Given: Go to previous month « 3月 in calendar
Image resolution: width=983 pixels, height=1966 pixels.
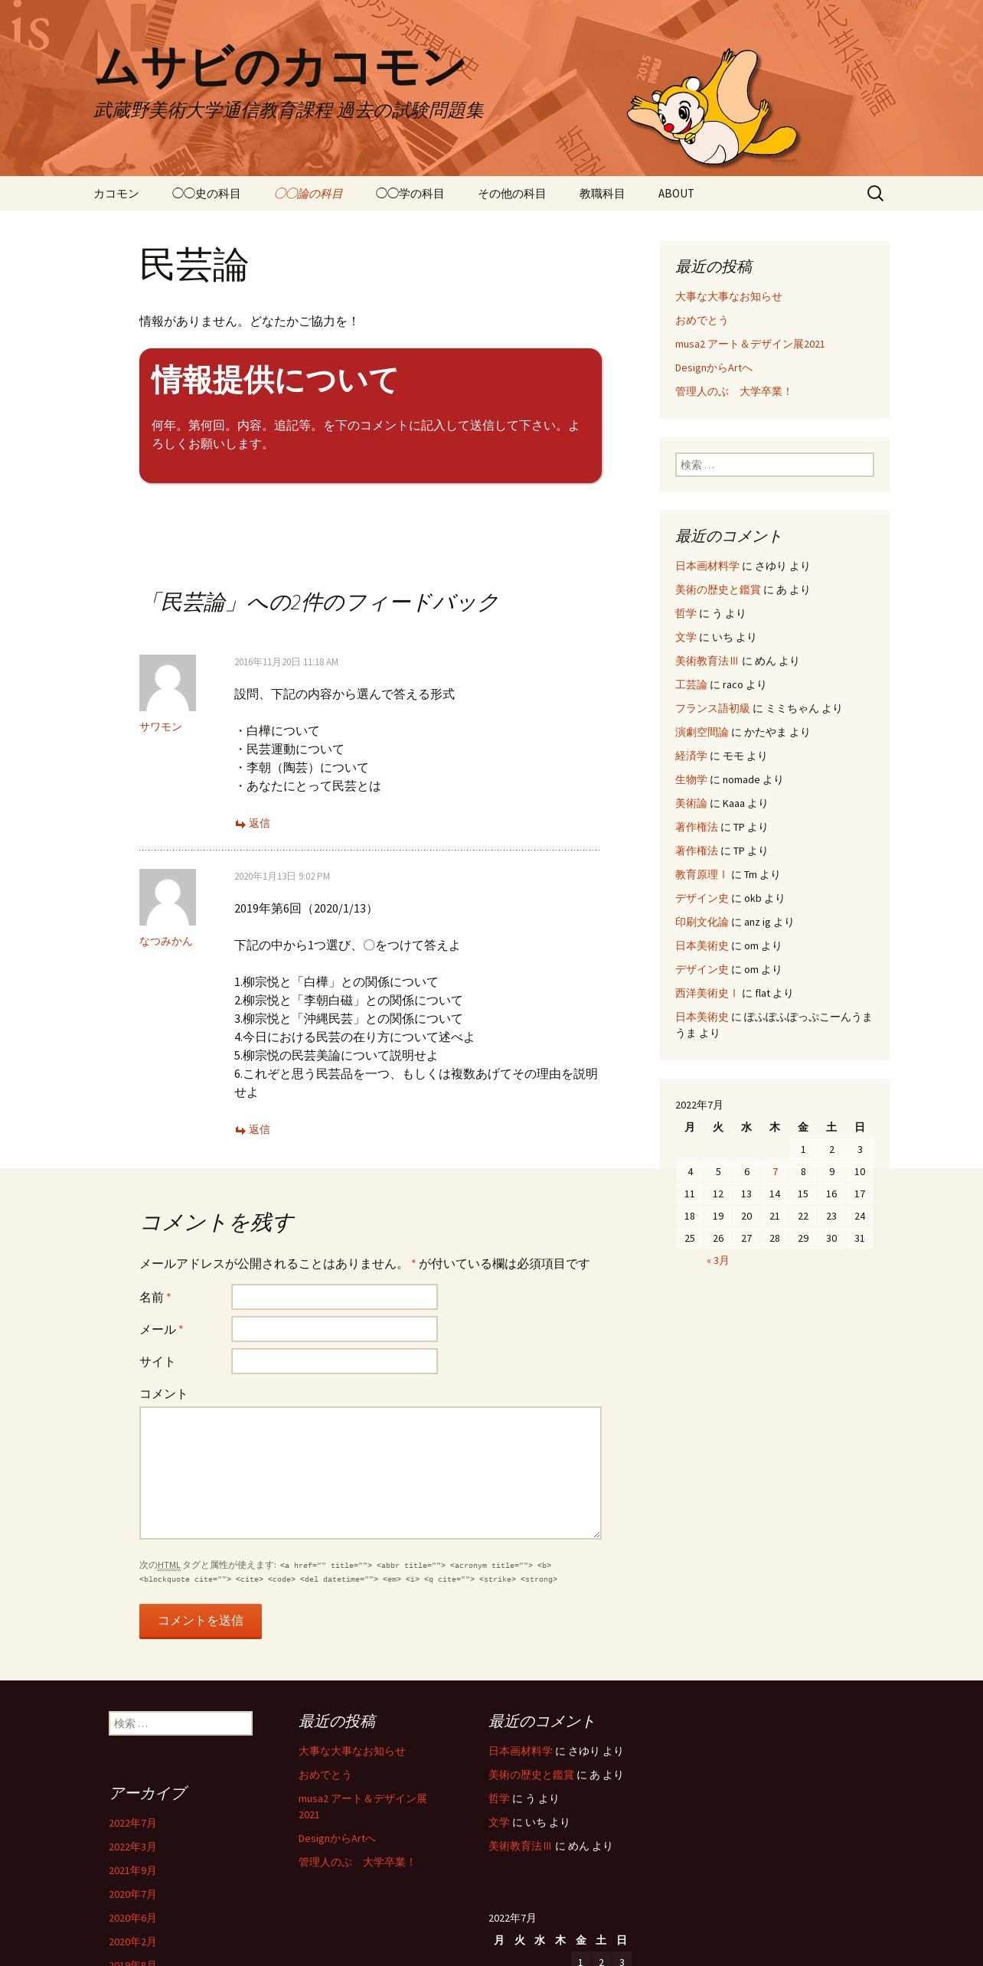Looking at the screenshot, I should (717, 1261).
